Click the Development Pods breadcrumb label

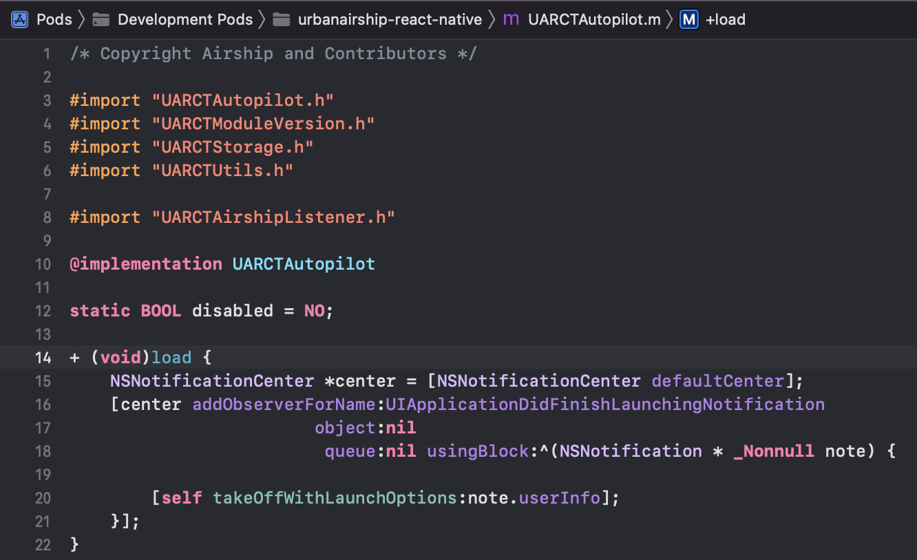tap(186, 19)
